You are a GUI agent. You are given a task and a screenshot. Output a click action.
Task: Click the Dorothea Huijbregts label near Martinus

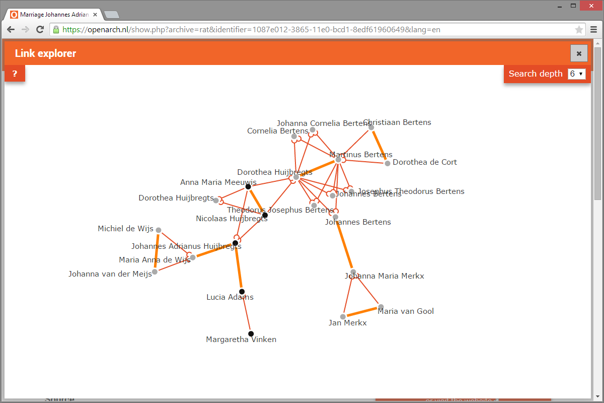coord(275,172)
